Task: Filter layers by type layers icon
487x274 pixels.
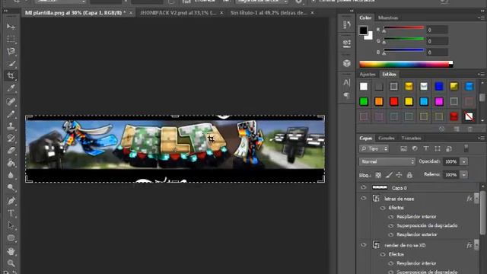Action: tap(426, 149)
